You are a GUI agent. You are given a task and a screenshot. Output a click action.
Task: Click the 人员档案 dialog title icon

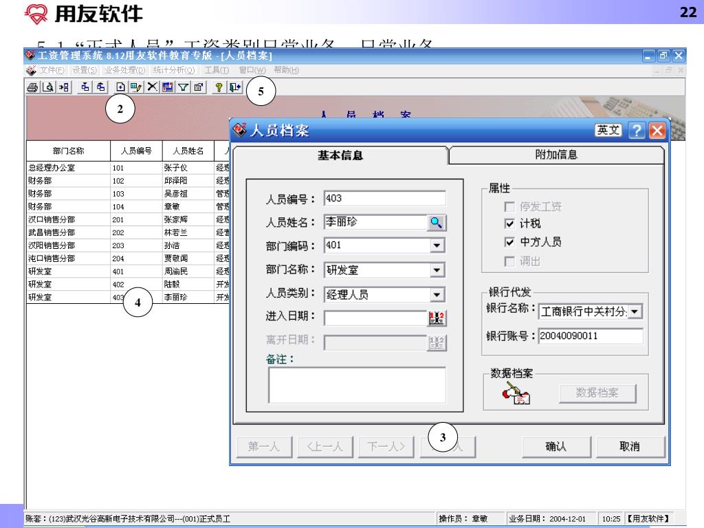(240, 130)
